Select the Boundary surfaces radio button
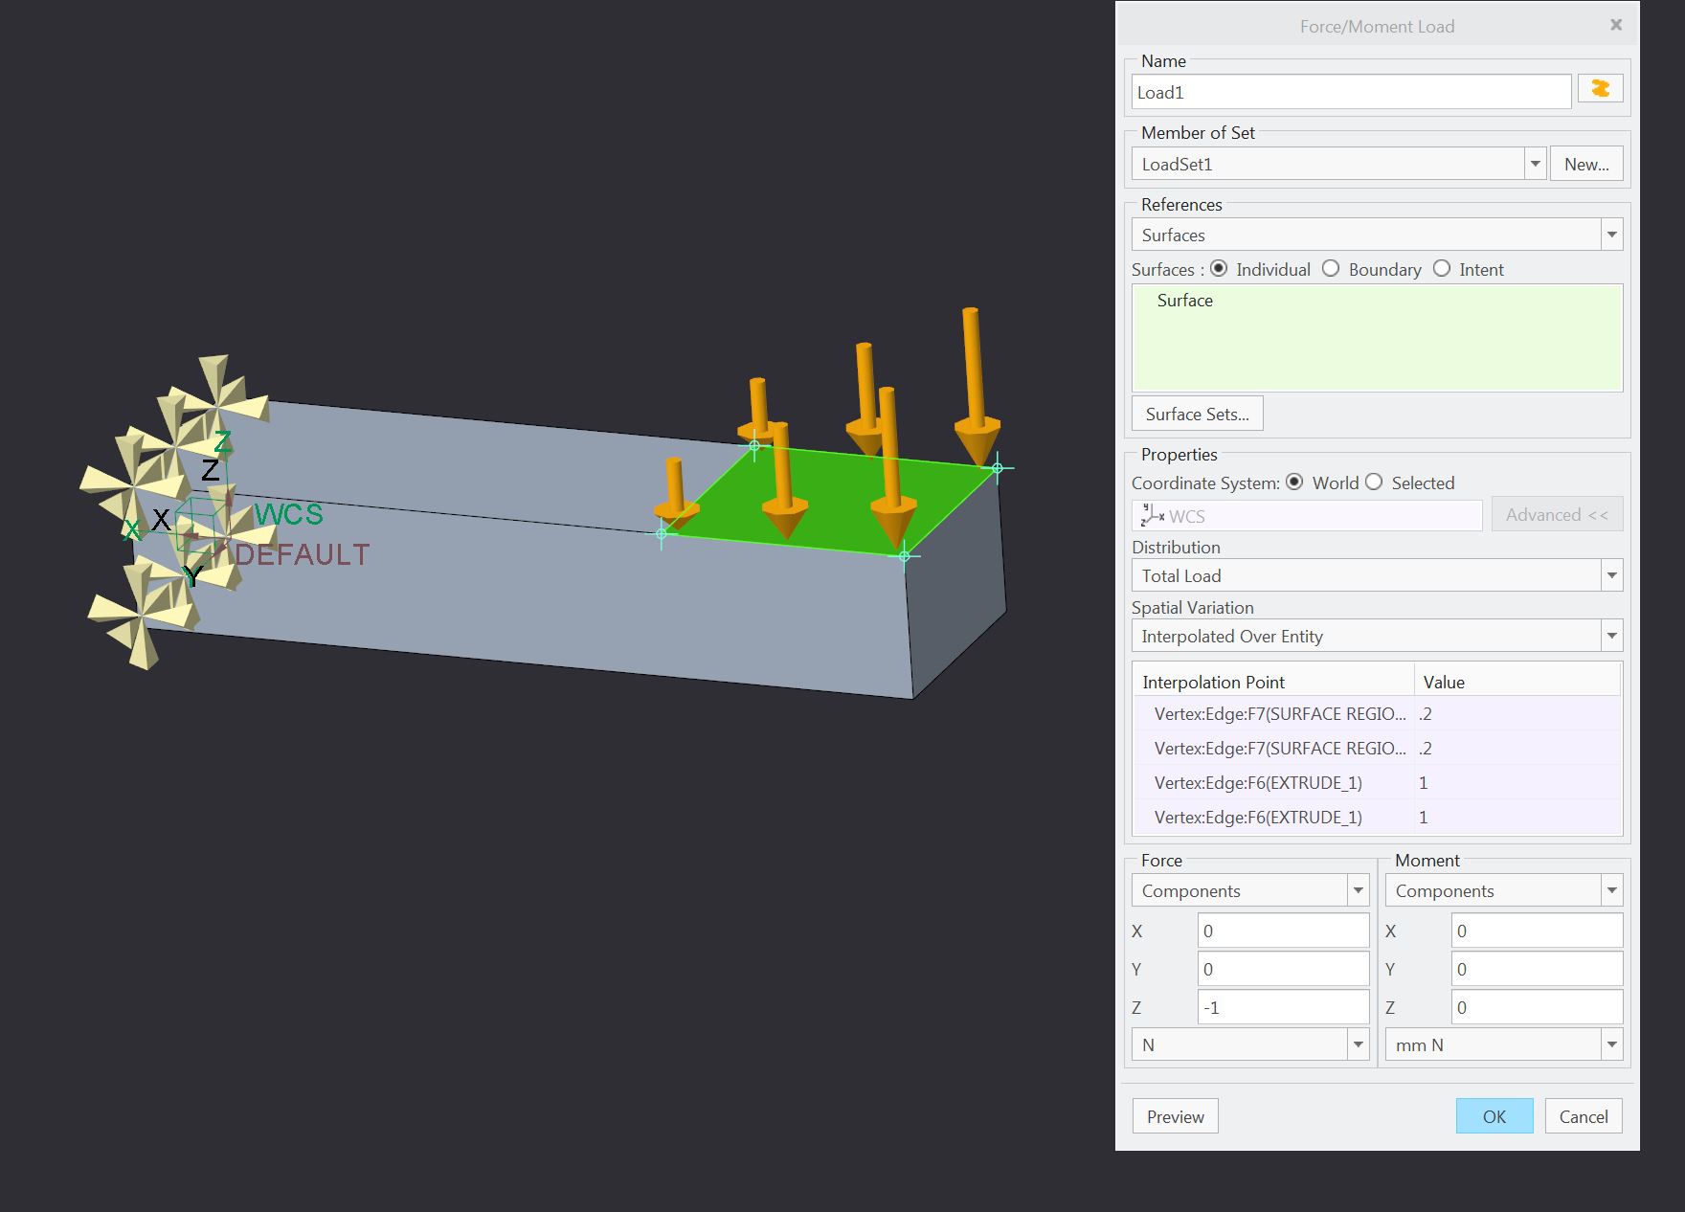Screen dimensions: 1685x1212 [1332, 269]
